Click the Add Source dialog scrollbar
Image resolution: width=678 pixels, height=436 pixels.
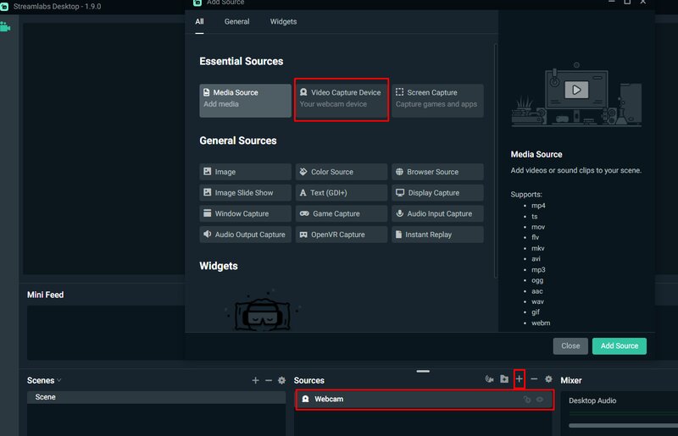click(496, 160)
